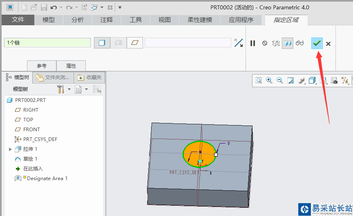Image resolution: width=353 pixels, height=216 pixels.
Task: Click the Zoom Out magnifier icon
Action: click(x=280, y=80)
